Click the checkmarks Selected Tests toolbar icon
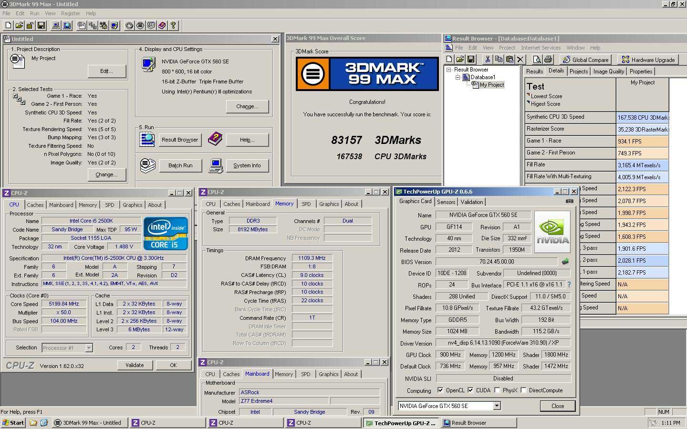Viewport: 687px width, 429px height. 93,25
